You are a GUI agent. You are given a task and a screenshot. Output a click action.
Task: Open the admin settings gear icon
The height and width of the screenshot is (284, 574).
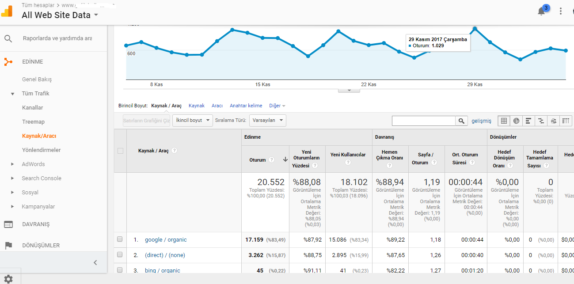tap(8, 279)
